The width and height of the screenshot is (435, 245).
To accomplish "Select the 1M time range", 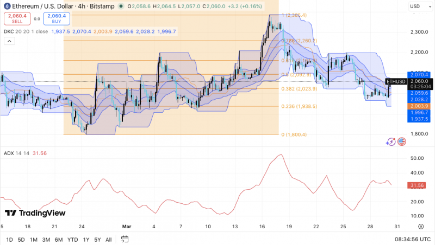I will (x=34, y=240).
